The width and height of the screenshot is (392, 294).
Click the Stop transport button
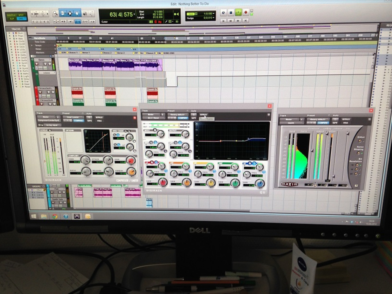coord(231,12)
